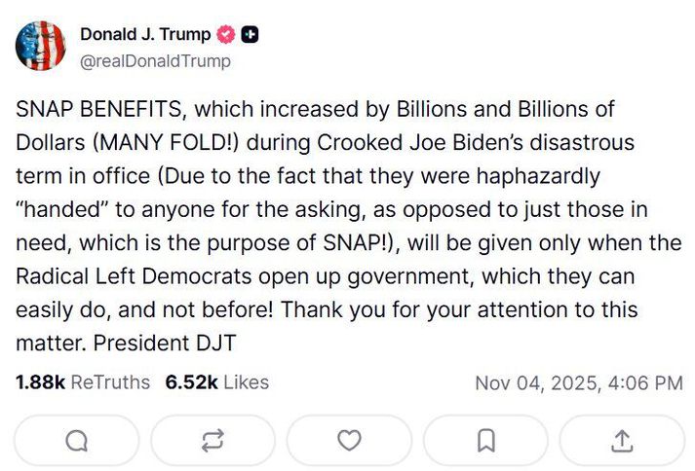The width and height of the screenshot is (695, 471).
Task: Click the Nov 04, 2025 timestamp
Action: [x=578, y=382]
